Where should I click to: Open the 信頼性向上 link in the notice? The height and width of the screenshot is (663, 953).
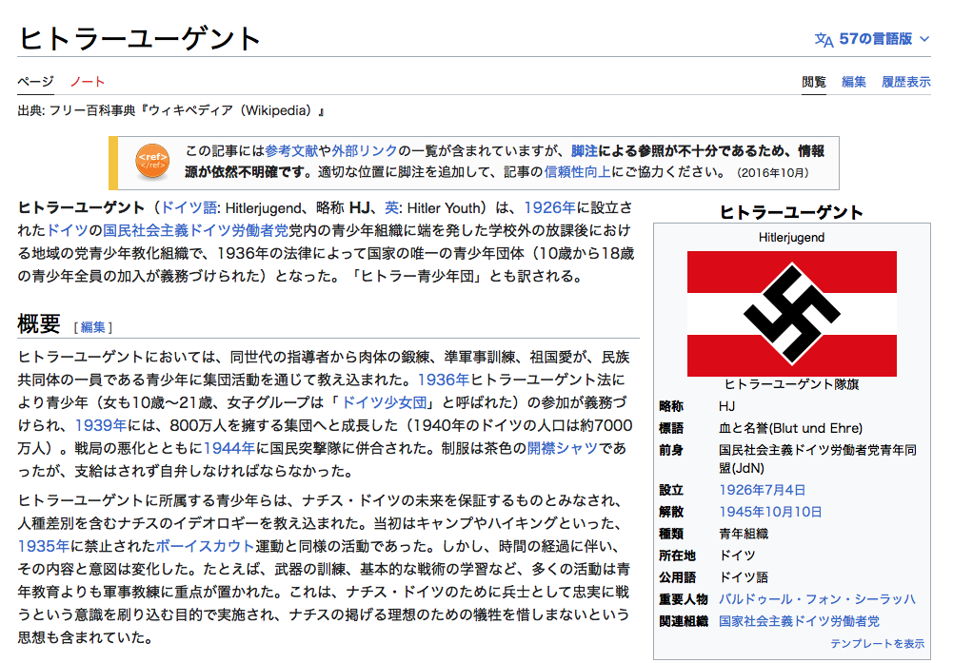coord(577,172)
